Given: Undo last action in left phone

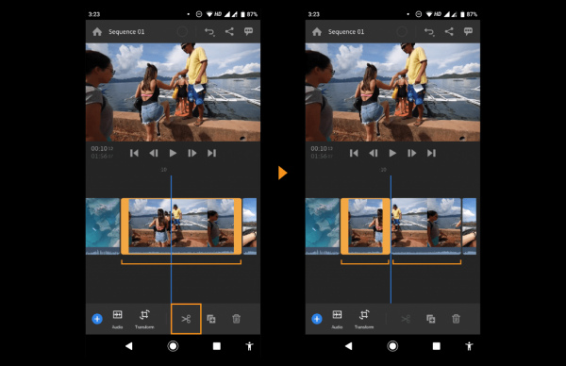Looking at the screenshot, I should coord(209,32).
